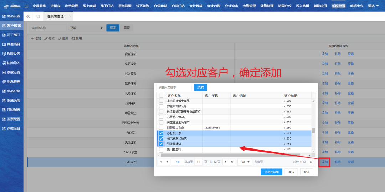The image size is (385, 192).
Task: Check the 厦门春生行 customer checkbox
Action: click(x=161, y=149)
